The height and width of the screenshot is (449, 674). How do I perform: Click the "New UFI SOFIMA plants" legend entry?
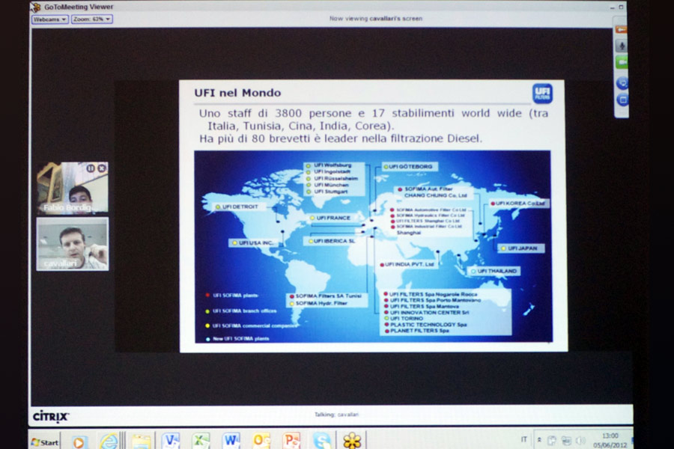click(x=240, y=338)
